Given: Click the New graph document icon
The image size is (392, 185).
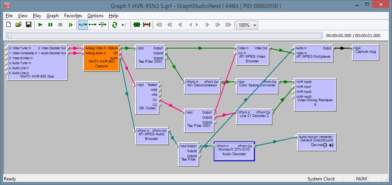Looking at the screenshot, I should (8, 25).
